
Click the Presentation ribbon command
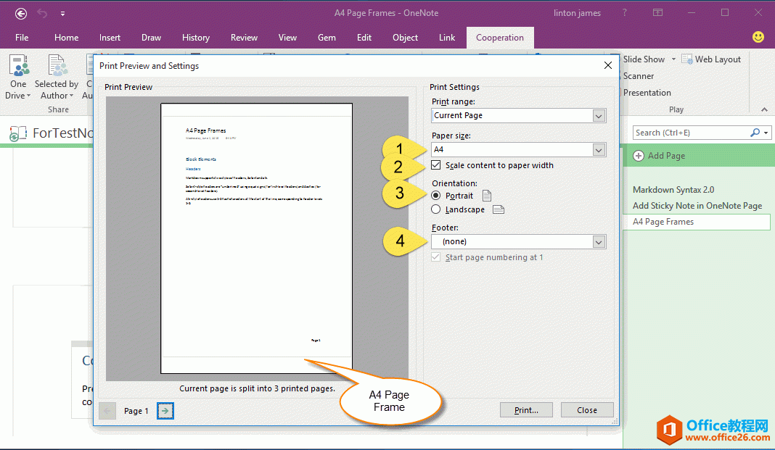tap(647, 93)
